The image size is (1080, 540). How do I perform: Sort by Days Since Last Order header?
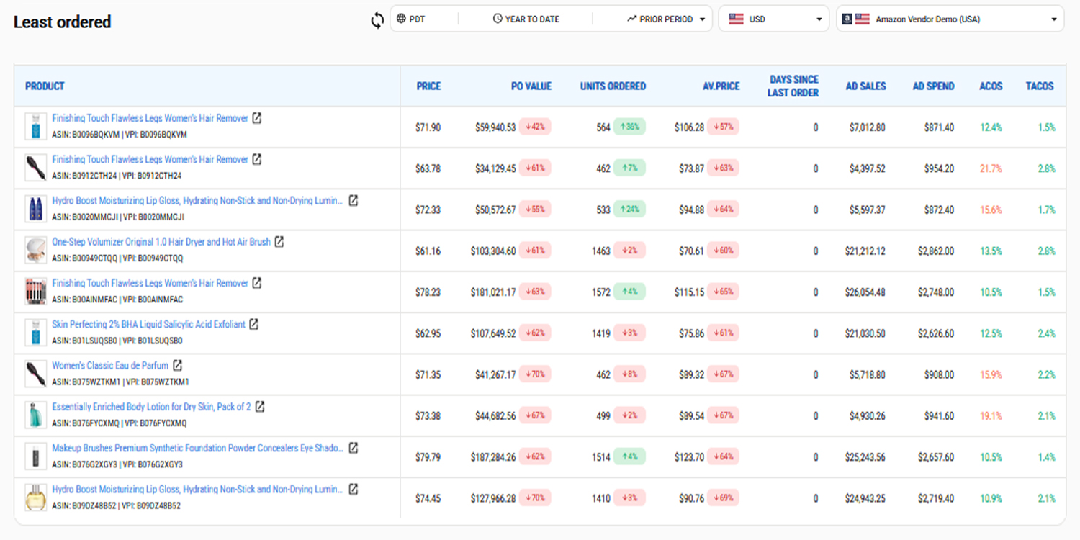pos(793,86)
